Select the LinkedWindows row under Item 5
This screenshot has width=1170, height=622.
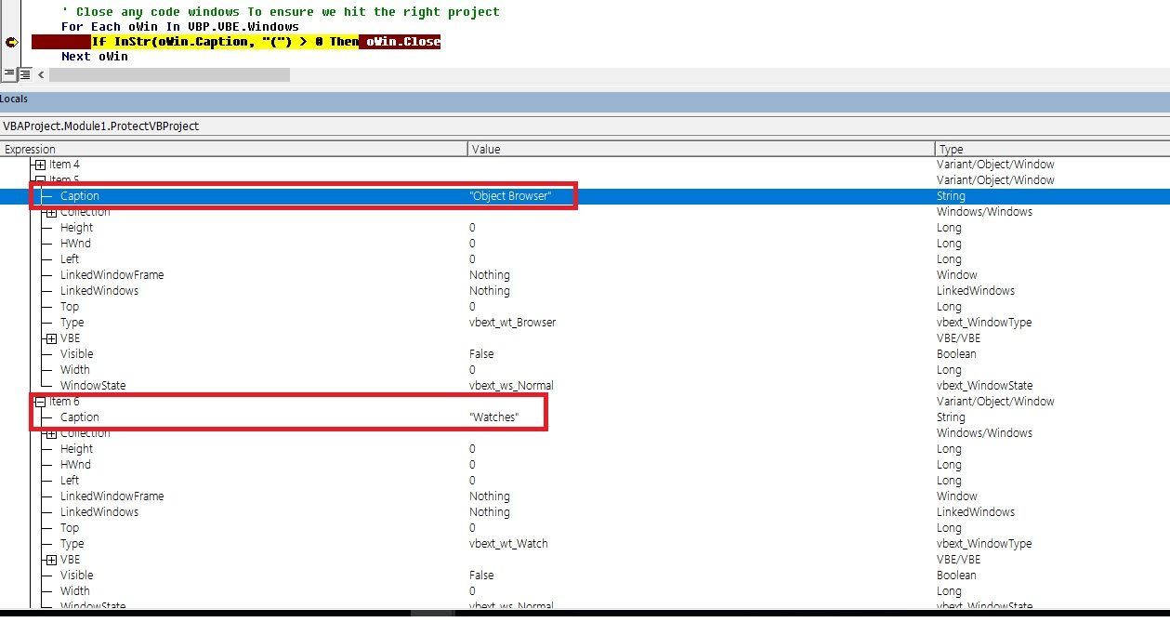coord(585,291)
